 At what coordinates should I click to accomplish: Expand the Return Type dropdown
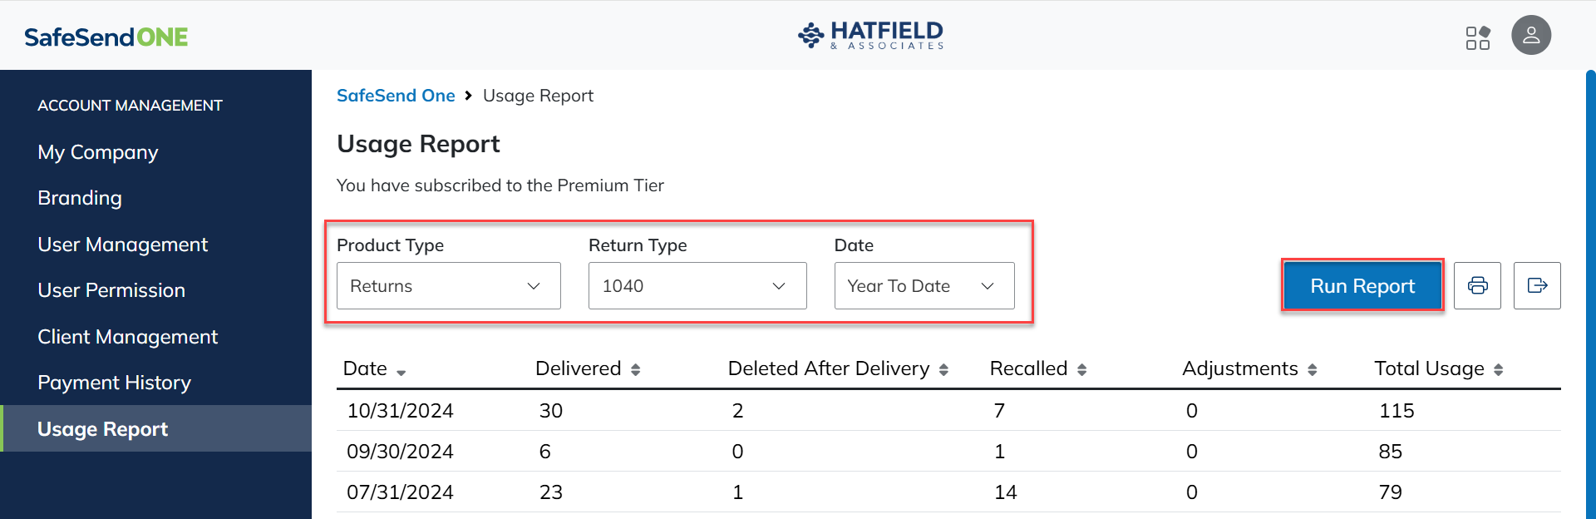pyautogui.click(x=697, y=286)
